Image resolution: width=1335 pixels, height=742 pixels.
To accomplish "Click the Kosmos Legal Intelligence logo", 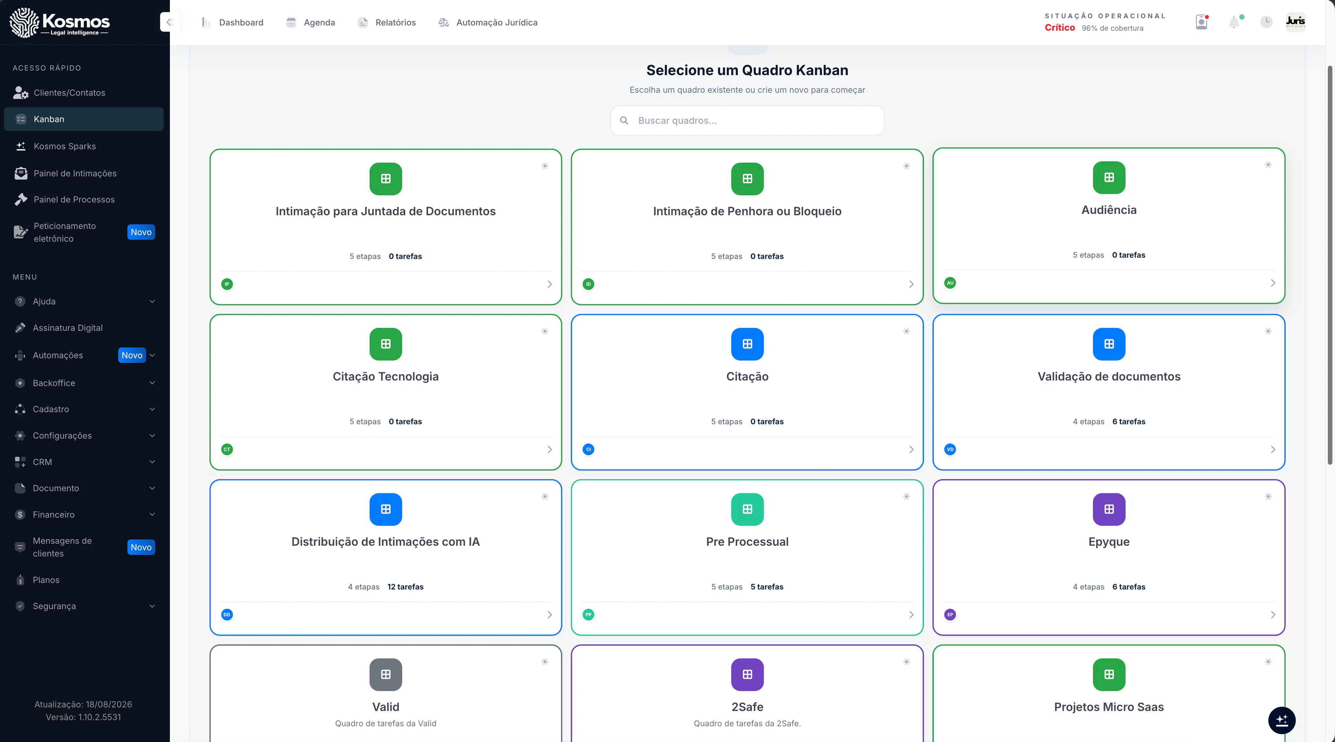I will click(x=60, y=22).
